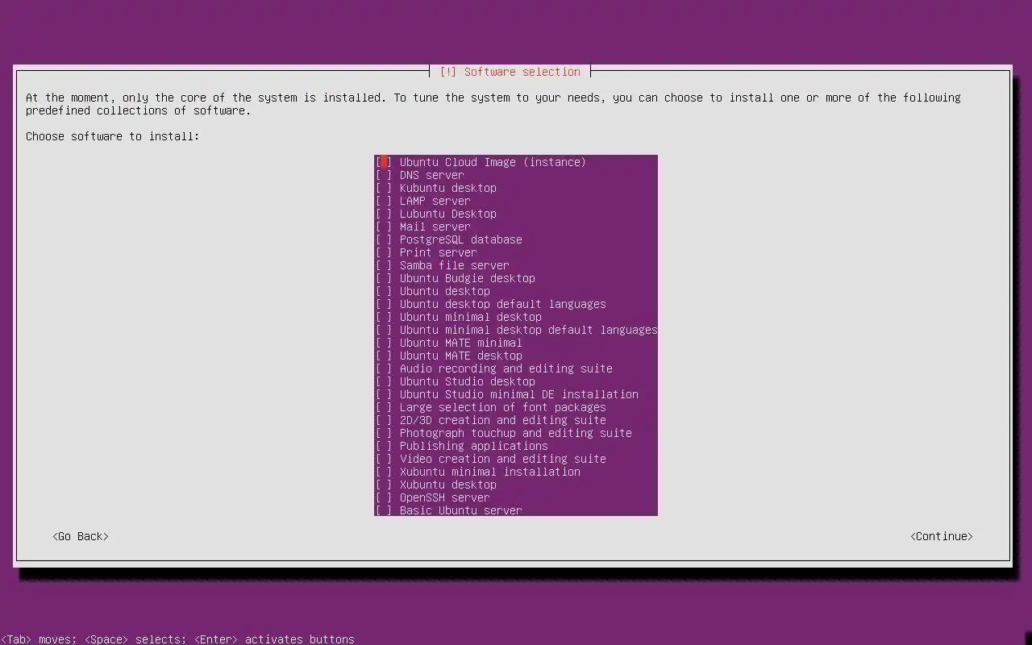Screen dimensions: 1032x645
Task: Click the 'OpenSSH server' text label
Action: click(445, 497)
